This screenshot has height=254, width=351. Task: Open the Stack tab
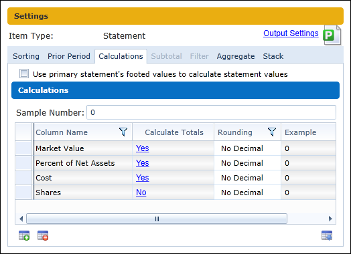(273, 56)
